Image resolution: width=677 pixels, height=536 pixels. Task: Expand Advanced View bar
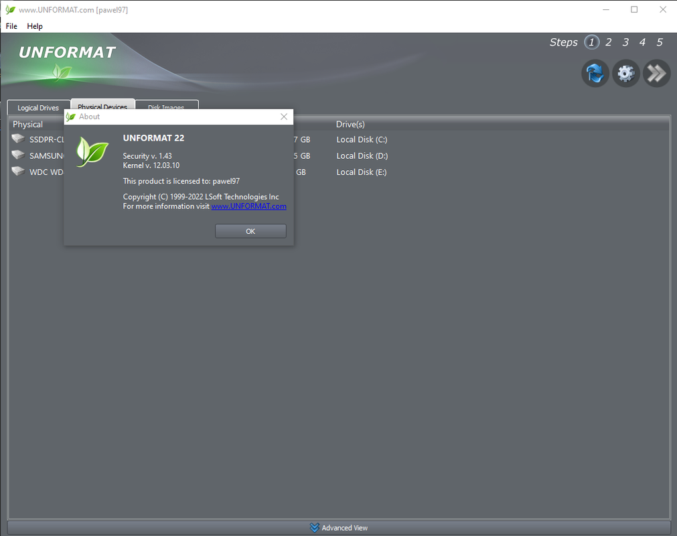(x=339, y=527)
